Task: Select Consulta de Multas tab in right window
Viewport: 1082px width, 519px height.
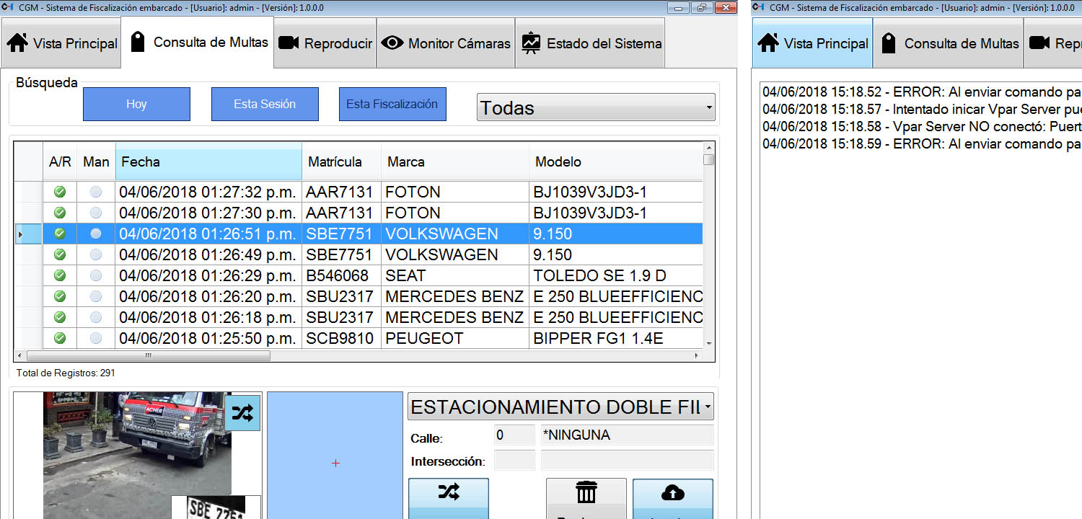Action: pos(949,43)
